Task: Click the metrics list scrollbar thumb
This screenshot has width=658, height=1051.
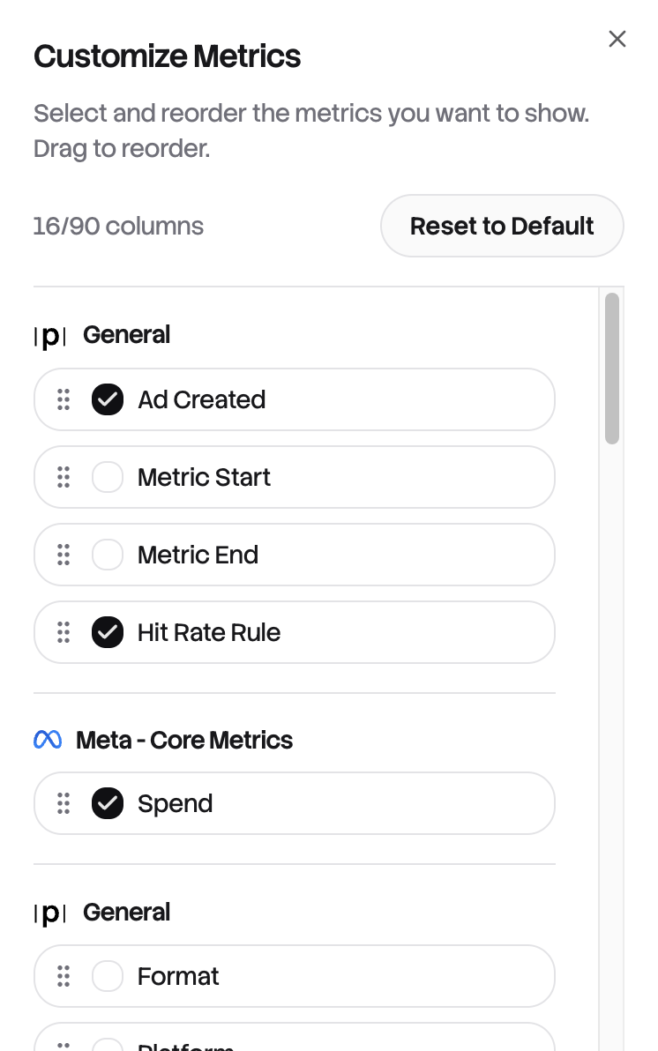Action: click(x=612, y=367)
